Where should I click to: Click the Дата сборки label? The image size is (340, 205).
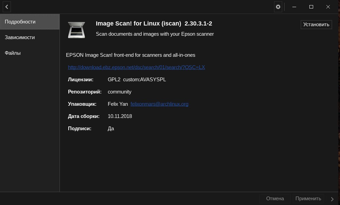click(84, 116)
